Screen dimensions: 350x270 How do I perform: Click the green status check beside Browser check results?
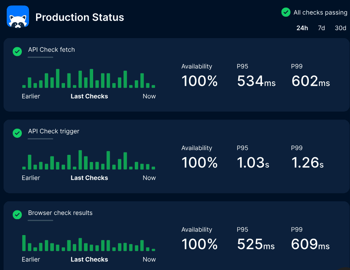(17, 215)
